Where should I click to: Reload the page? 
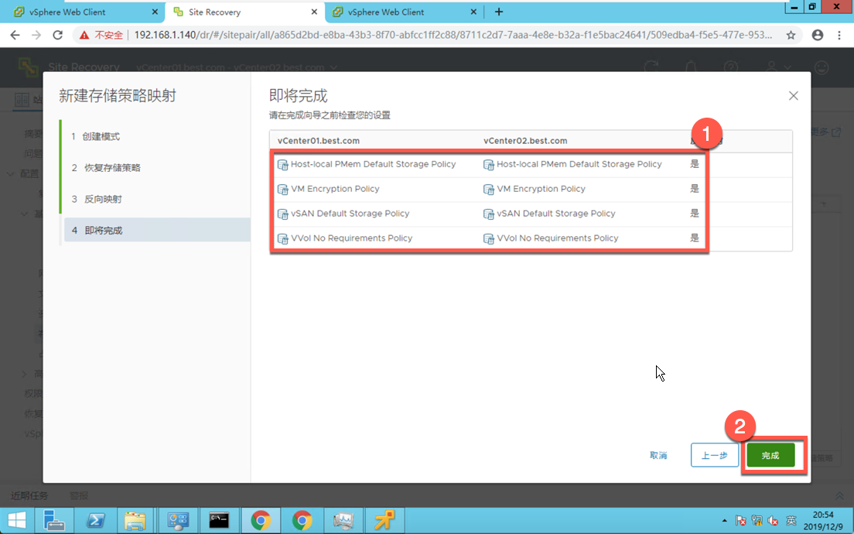click(57, 35)
